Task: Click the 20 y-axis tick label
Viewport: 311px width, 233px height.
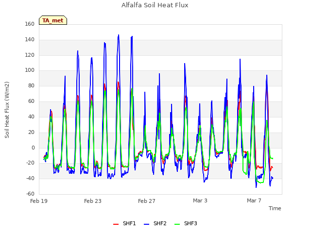Action: click(31, 132)
